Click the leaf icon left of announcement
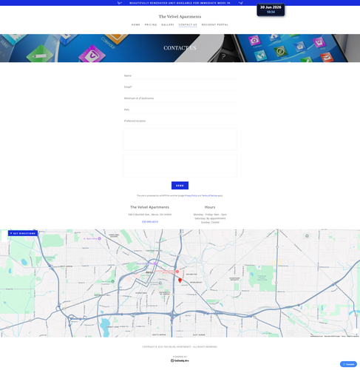This screenshot has width=360, height=370. coord(120,3)
